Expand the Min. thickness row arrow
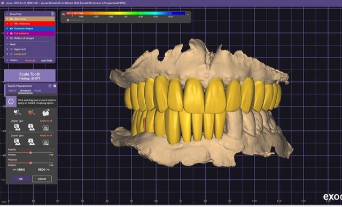 pyautogui.click(x=7, y=23)
